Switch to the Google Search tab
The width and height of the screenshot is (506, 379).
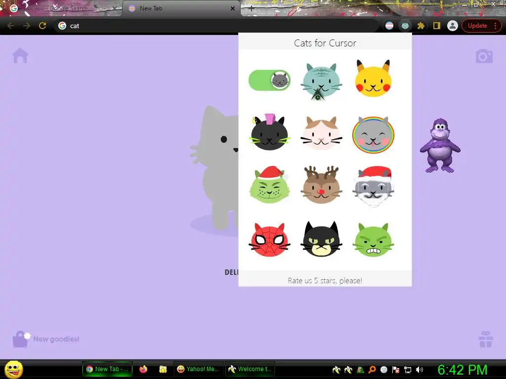[61, 8]
